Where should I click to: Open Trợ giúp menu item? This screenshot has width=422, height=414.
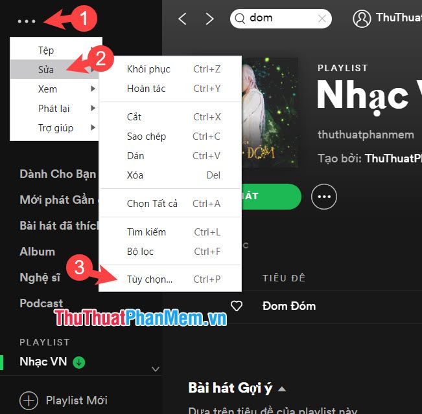pos(54,128)
